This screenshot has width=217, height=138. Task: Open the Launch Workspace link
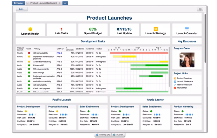185,81
